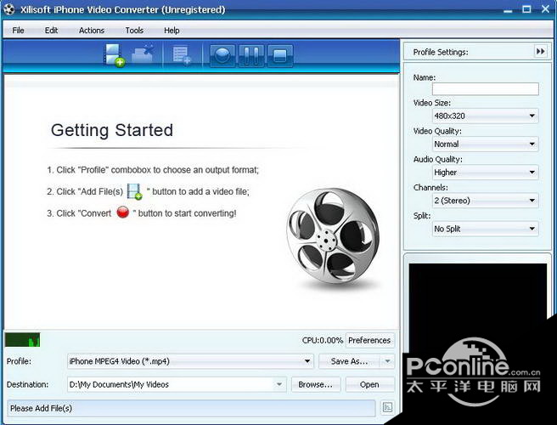Image resolution: width=557 pixels, height=425 pixels.
Task: Click the add profile list icon
Action: coord(182,56)
